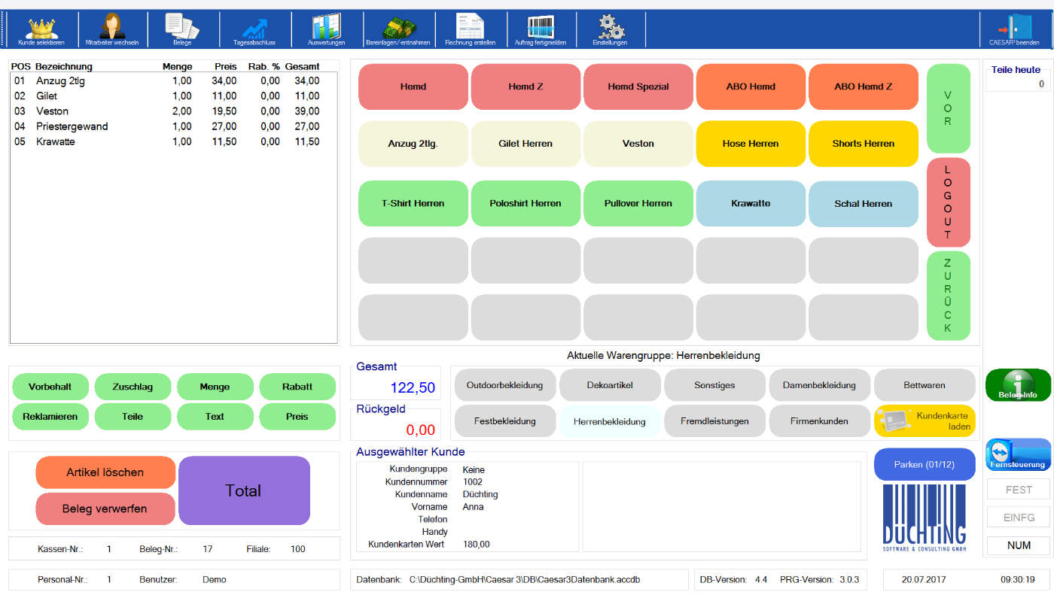Select the Festbekleidung category

point(504,421)
